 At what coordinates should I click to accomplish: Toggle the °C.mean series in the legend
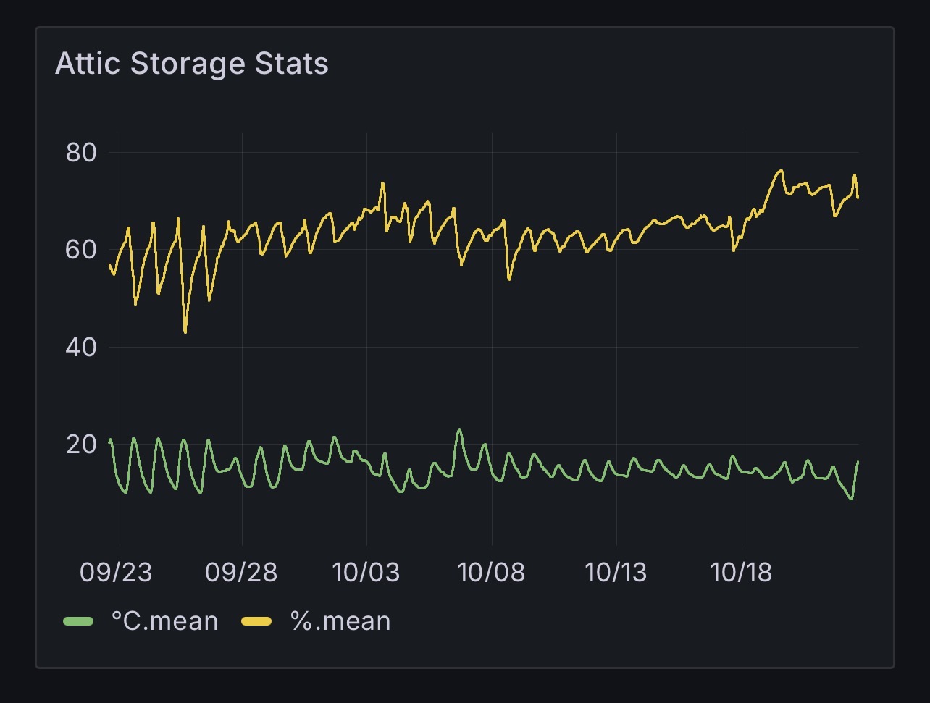(164, 621)
